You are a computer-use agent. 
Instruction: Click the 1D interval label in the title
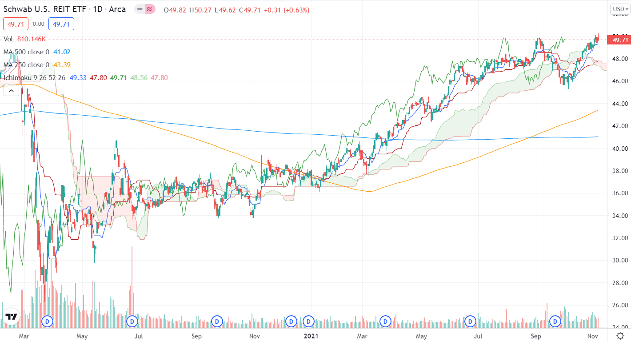pos(97,9)
